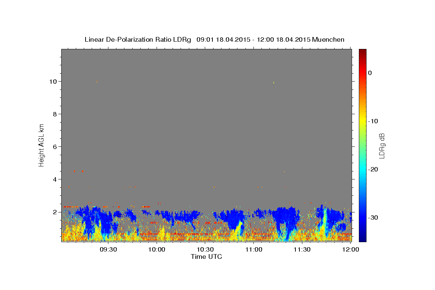The height and width of the screenshot is (290, 435).
Task: Click the 09:30 time tick label
Action: [x=108, y=249]
